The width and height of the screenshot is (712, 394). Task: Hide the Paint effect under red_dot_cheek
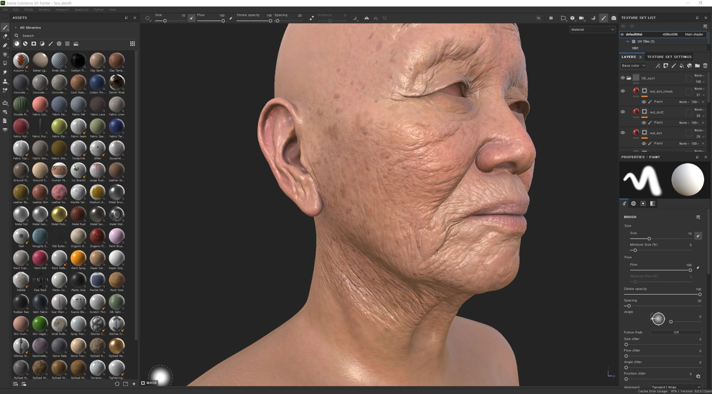coord(644,102)
